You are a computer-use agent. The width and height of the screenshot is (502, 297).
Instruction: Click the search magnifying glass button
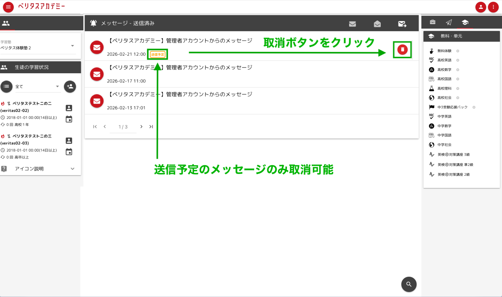409,284
